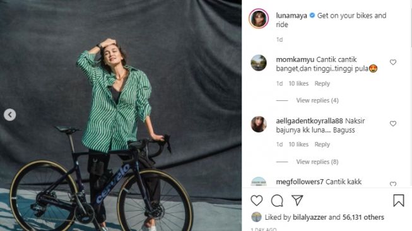412x231 pixels.
Task: Like the post with the heart icon
Action: (x=256, y=201)
